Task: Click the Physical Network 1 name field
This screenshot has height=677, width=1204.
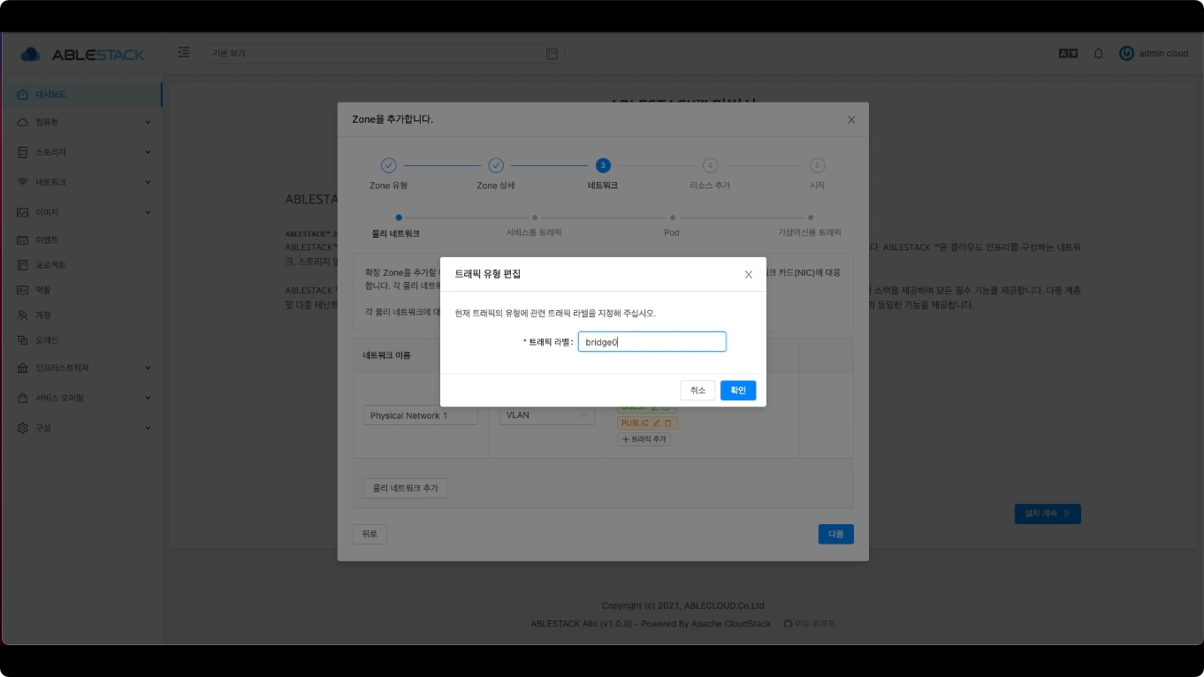Action: pos(421,415)
